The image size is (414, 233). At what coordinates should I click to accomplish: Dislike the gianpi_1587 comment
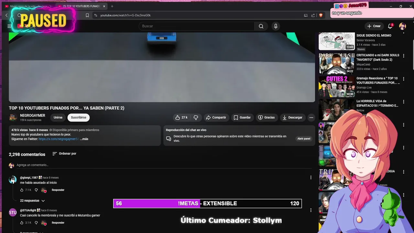coord(36,190)
